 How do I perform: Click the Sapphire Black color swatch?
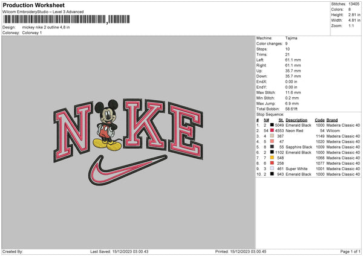tap(272, 147)
